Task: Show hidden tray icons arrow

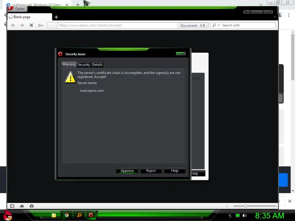Action: click(230, 216)
